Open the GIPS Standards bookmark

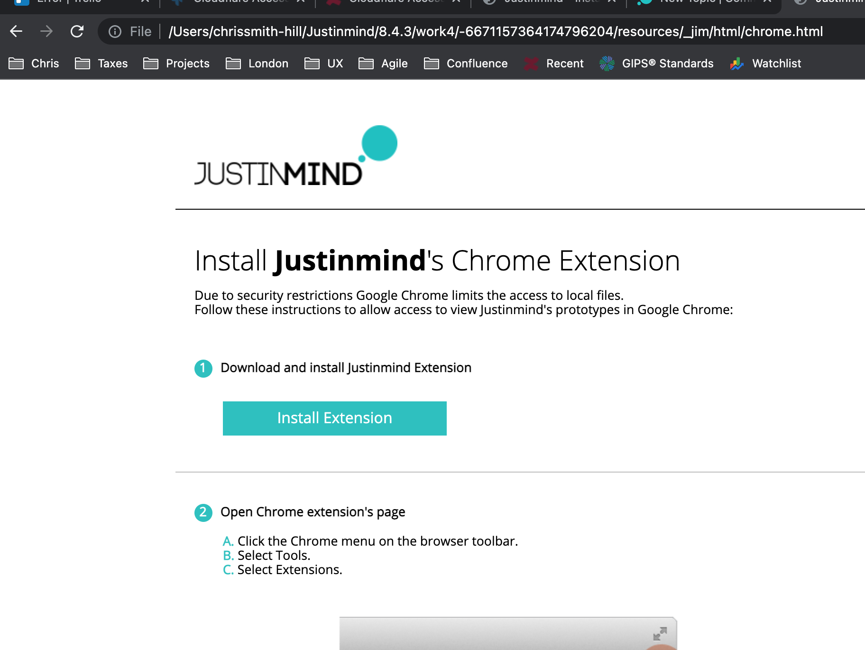pyautogui.click(x=656, y=64)
